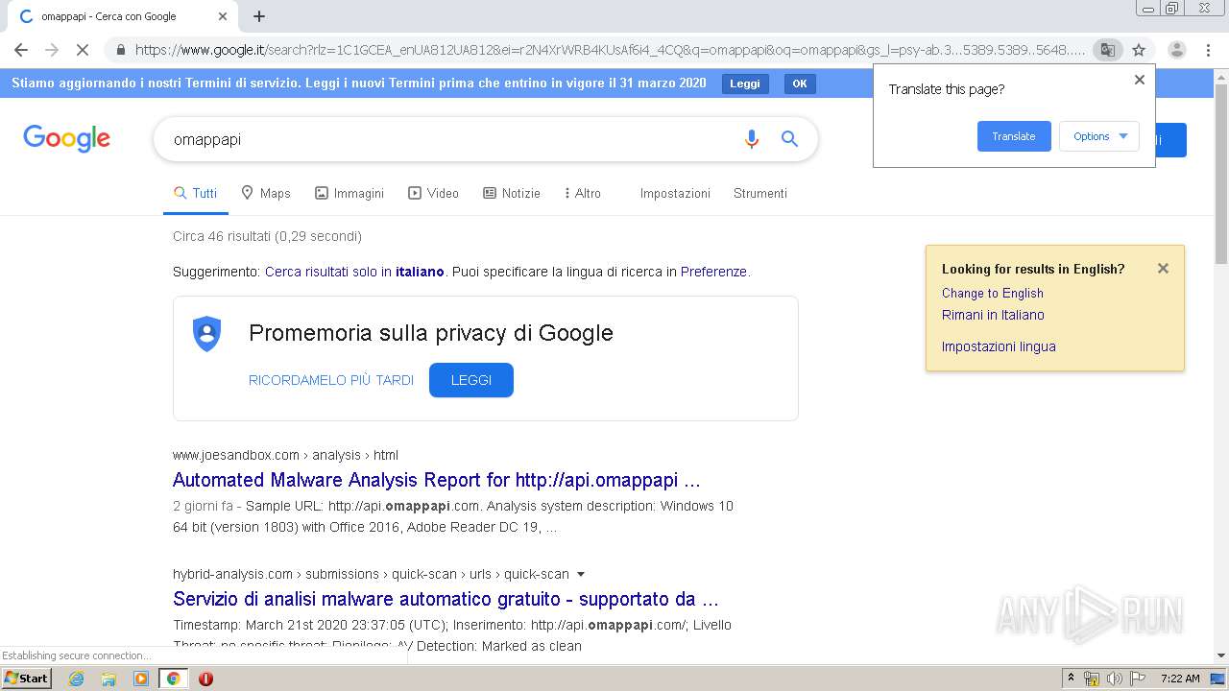Click the address bar URL

[610, 50]
